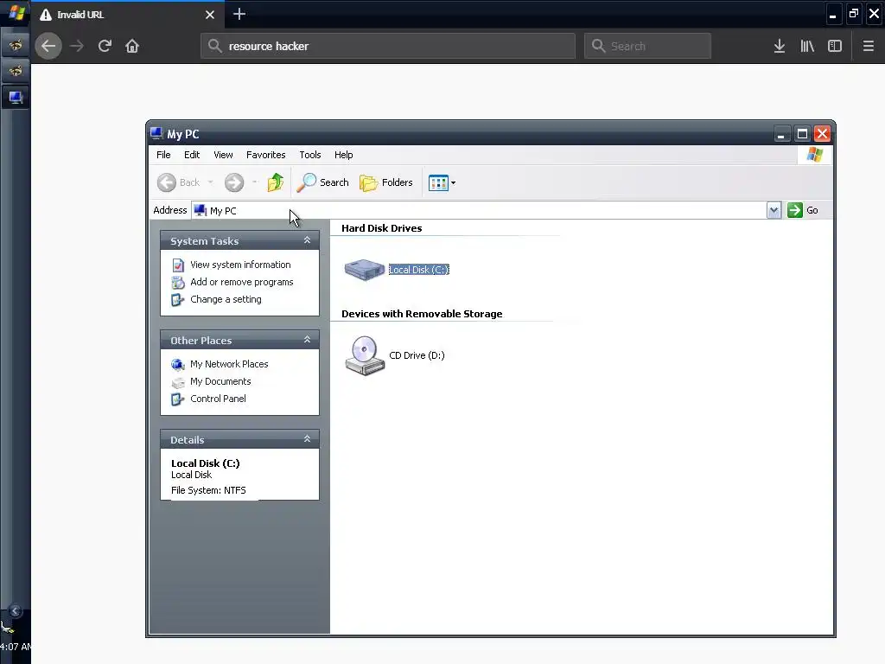Click the browser forward arrow
885x664 pixels.
click(77, 46)
